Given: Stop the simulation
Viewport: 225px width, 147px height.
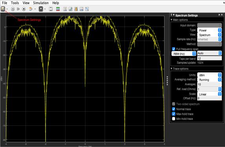Looking at the screenshot, I should point(24,9).
